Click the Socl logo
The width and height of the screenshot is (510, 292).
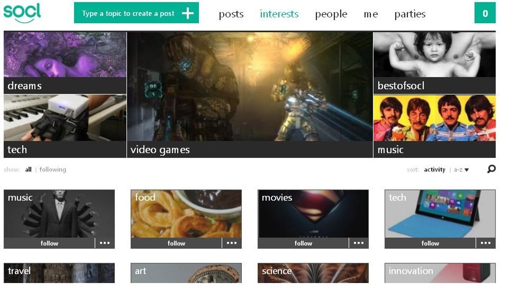pos(22,13)
